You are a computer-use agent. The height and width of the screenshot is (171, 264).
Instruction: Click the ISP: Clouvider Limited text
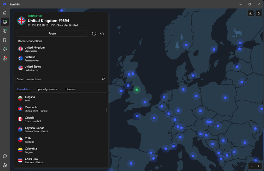click(x=65, y=25)
